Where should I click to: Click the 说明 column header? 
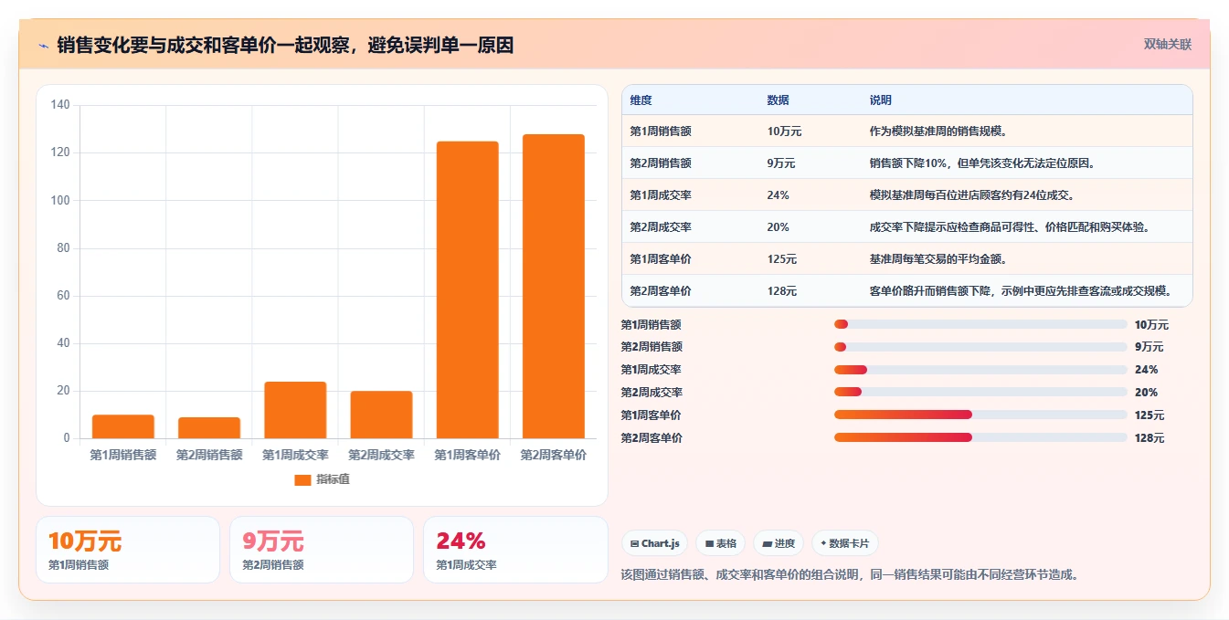pos(881,100)
